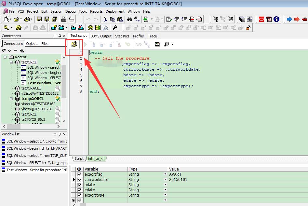Open the PL/SQL Beautifier icon
The image size is (308, 206).
click(x=114, y=28)
